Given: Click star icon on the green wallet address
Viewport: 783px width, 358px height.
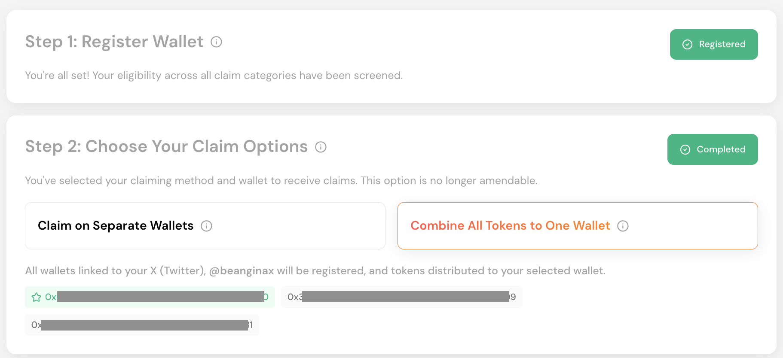Looking at the screenshot, I should click(37, 297).
